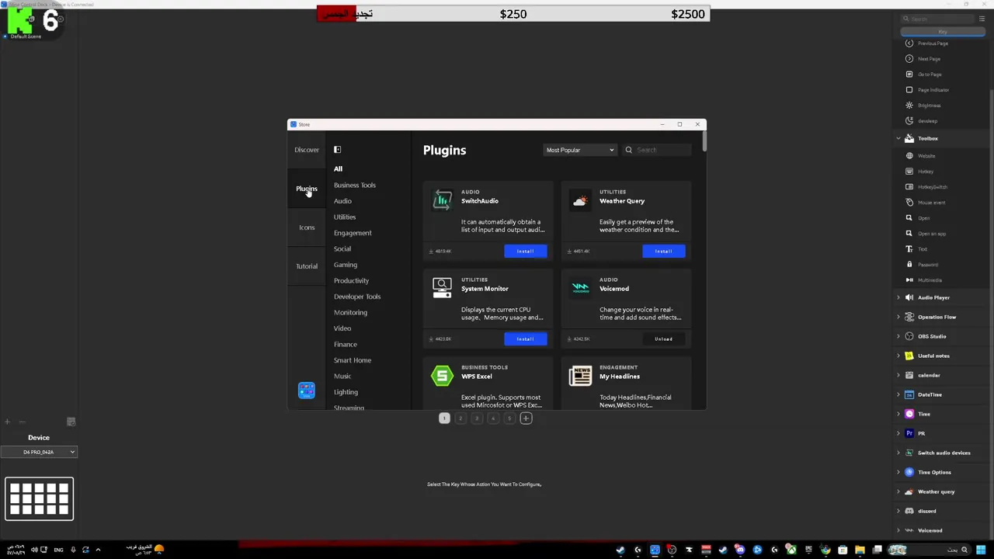Select the Developer Tools category
Screen dimensions: 994x559
coord(357,297)
